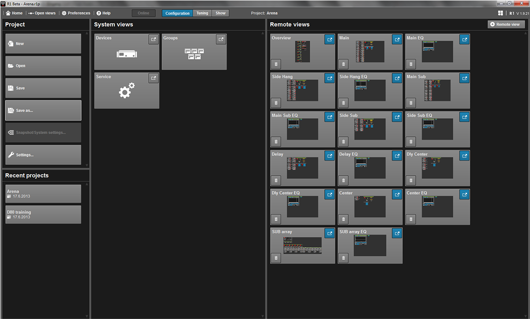Open the Preferences menu

pos(76,13)
